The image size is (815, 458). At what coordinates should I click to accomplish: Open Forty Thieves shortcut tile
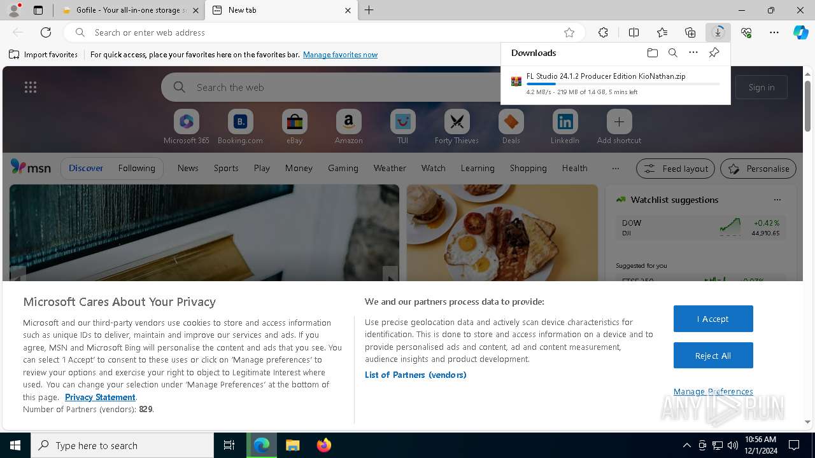(457, 127)
